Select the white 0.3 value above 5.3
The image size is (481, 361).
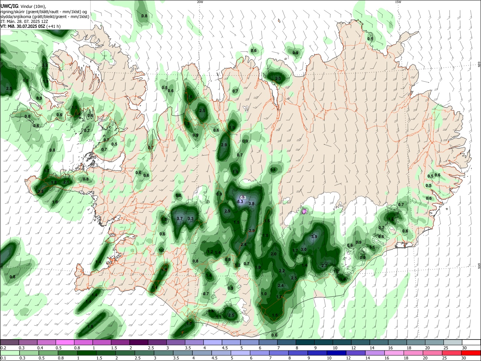click(243, 197)
